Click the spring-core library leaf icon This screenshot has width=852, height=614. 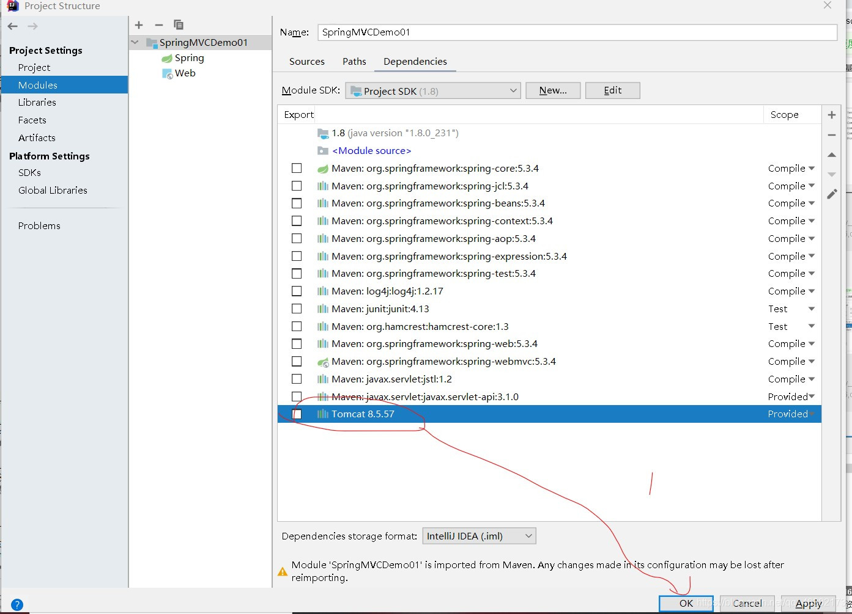[x=323, y=169]
